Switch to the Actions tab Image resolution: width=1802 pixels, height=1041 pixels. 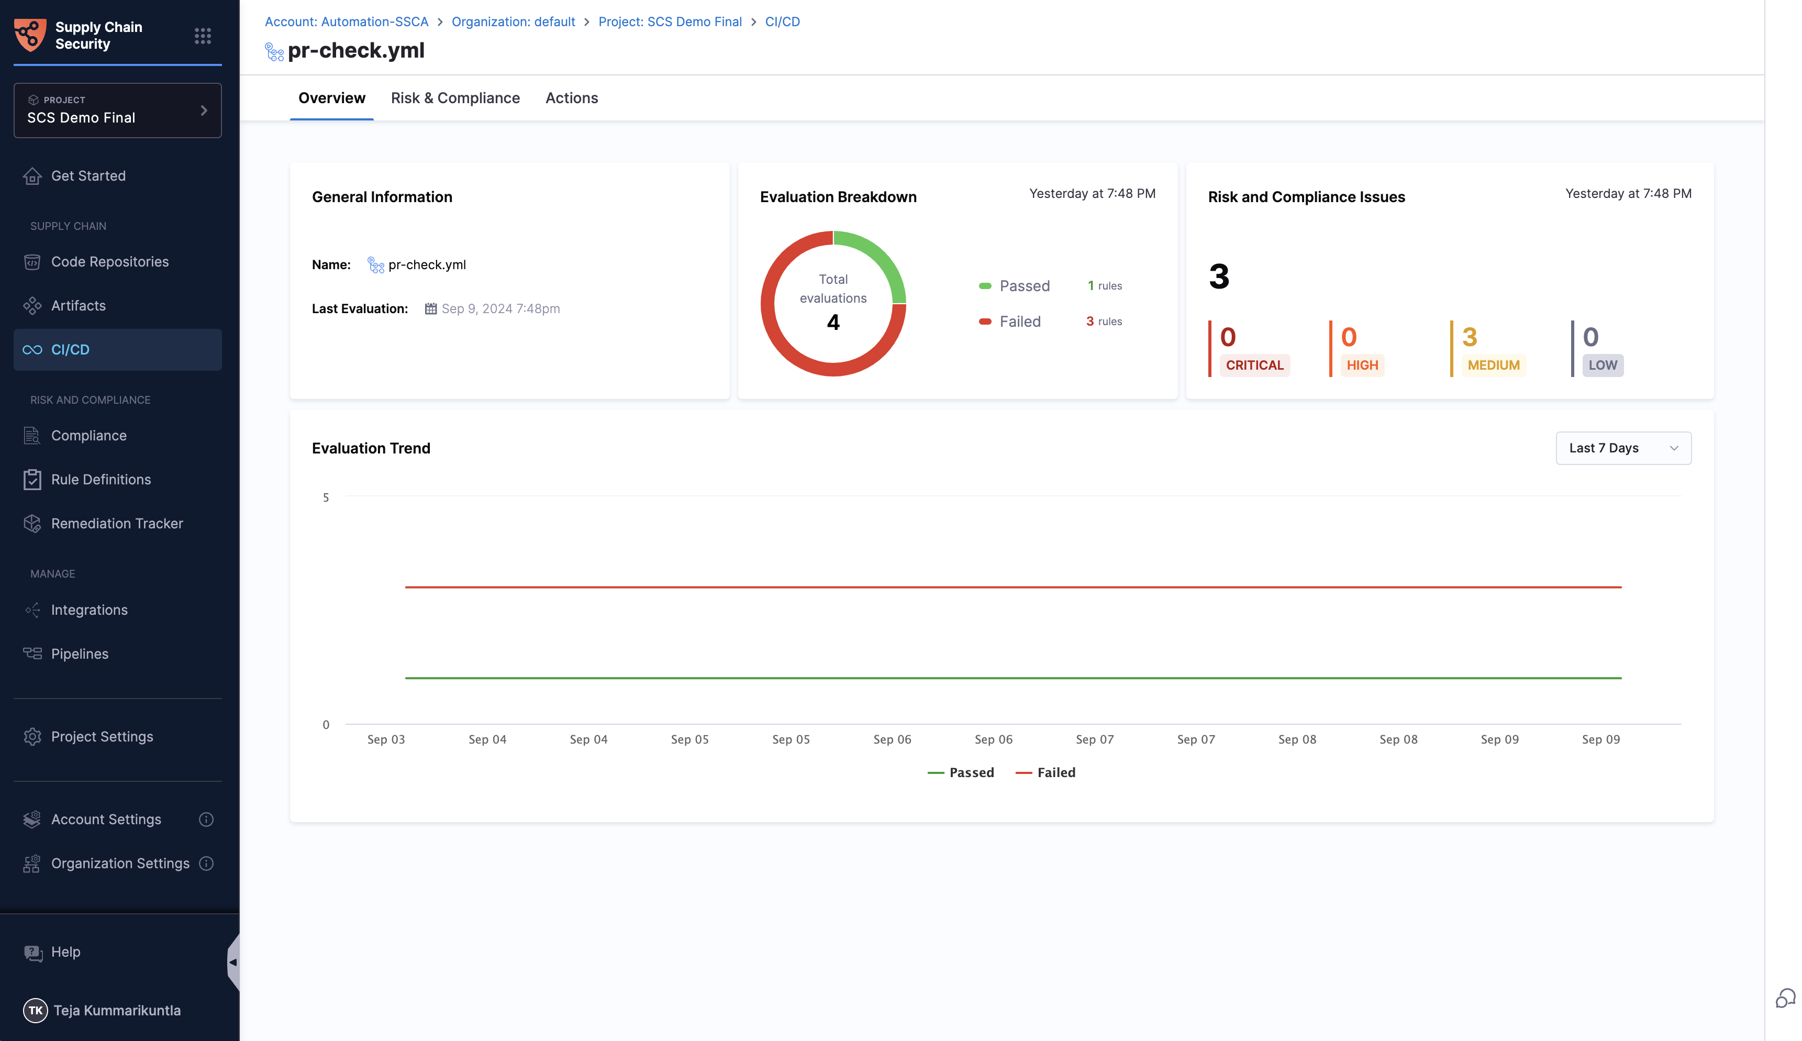coord(571,98)
